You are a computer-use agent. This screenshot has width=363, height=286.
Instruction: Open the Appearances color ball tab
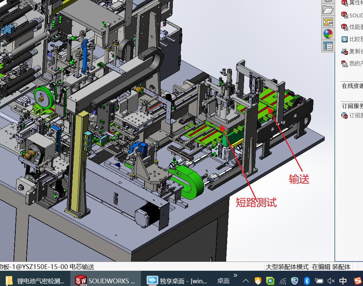(328, 34)
